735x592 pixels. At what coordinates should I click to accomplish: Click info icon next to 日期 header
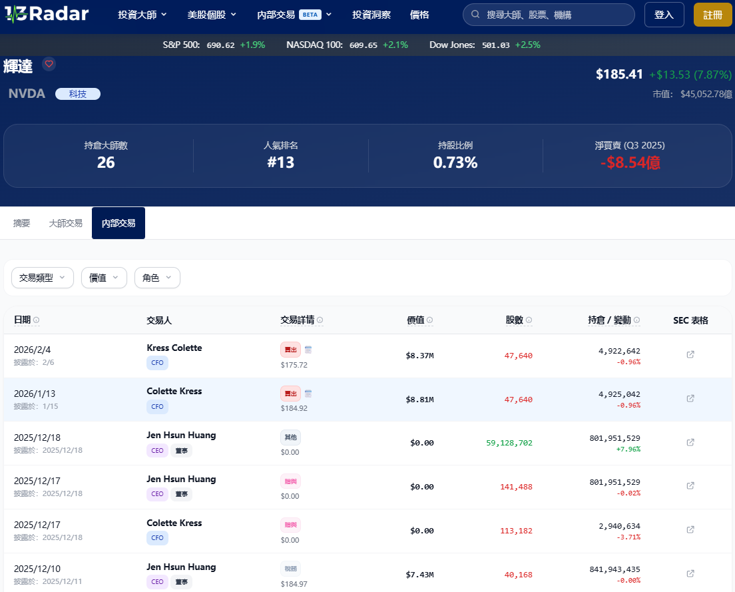pos(36,320)
